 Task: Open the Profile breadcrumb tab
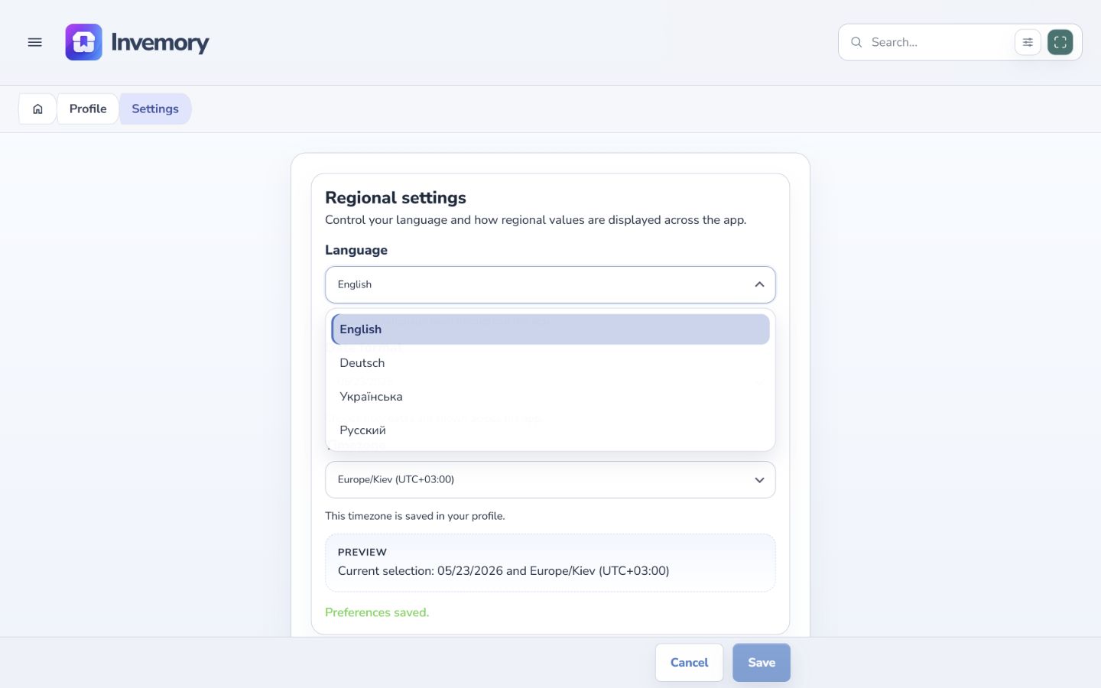(88, 109)
